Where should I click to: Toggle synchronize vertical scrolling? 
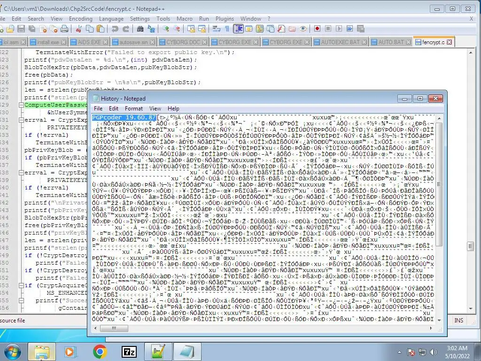(191, 29)
